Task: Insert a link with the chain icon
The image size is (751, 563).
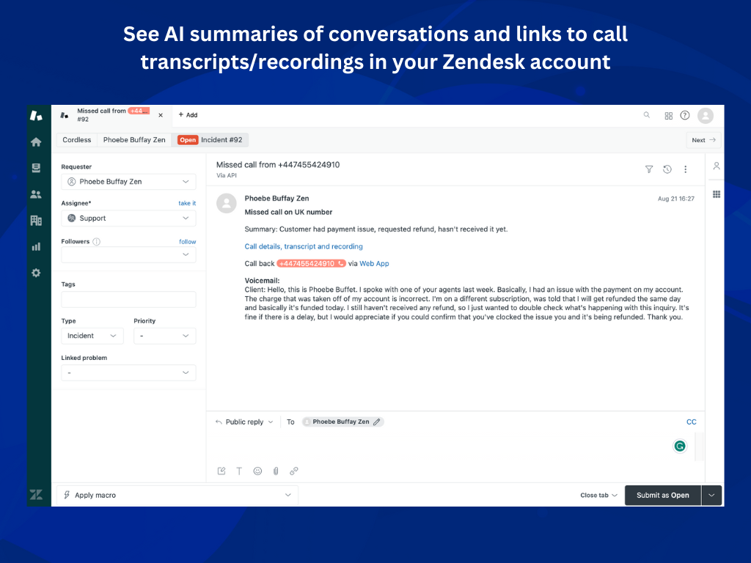Action: (x=294, y=471)
